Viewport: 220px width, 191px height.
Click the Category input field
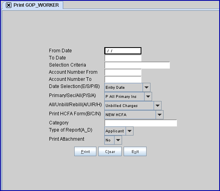pyautogui.click(x=141, y=123)
